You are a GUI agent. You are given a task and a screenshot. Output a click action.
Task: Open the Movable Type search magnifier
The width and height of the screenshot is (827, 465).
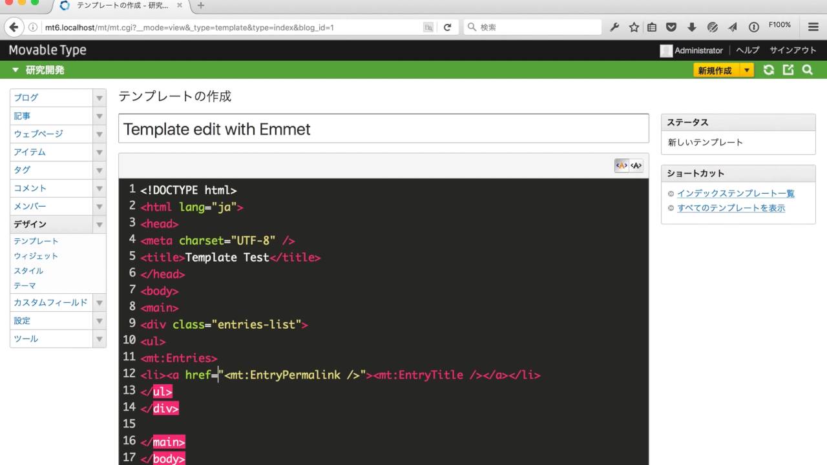(808, 70)
